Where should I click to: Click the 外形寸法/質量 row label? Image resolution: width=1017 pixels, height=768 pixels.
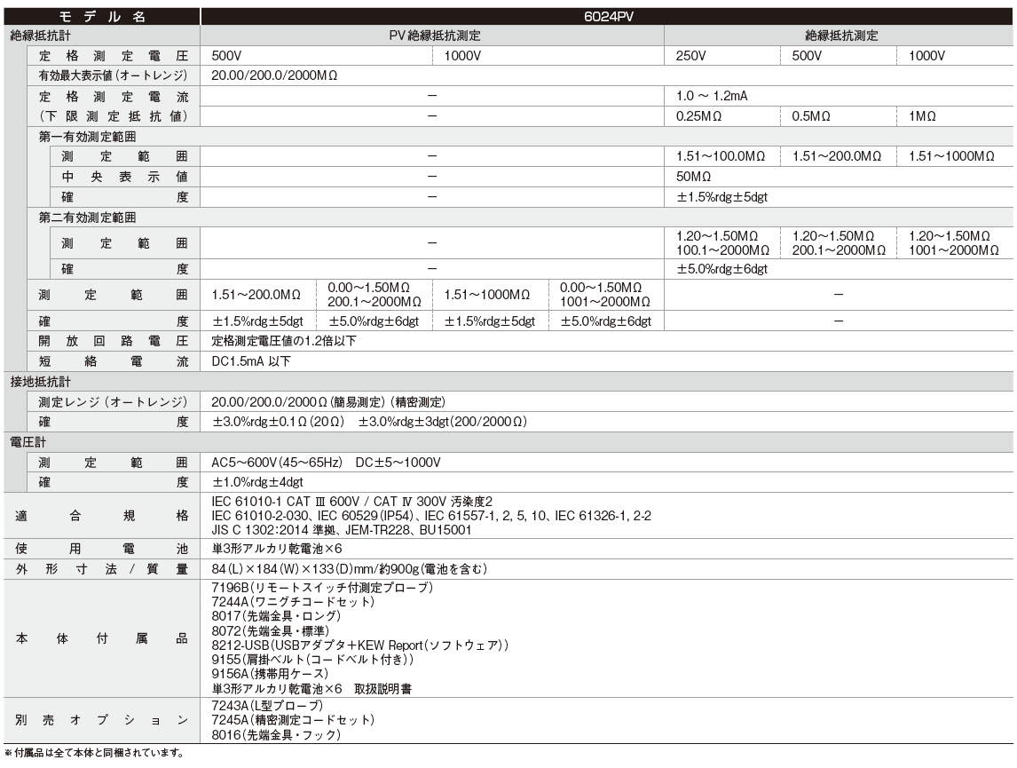102,569
